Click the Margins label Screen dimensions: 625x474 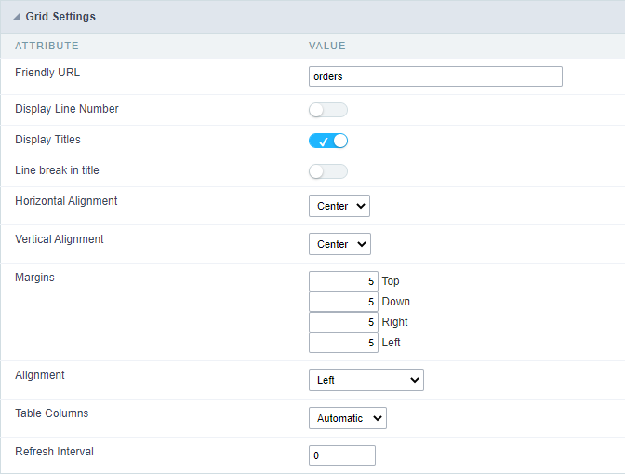click(x=34, y=278)
